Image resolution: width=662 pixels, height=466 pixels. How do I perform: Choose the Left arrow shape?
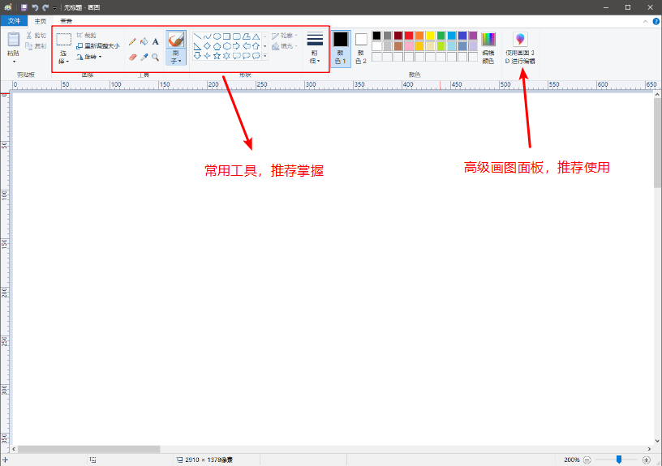tap(246, 46)
